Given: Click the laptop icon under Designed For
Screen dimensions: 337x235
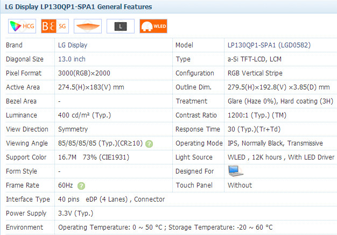Looking at the screenshot, I should click(x=235, y=171).
